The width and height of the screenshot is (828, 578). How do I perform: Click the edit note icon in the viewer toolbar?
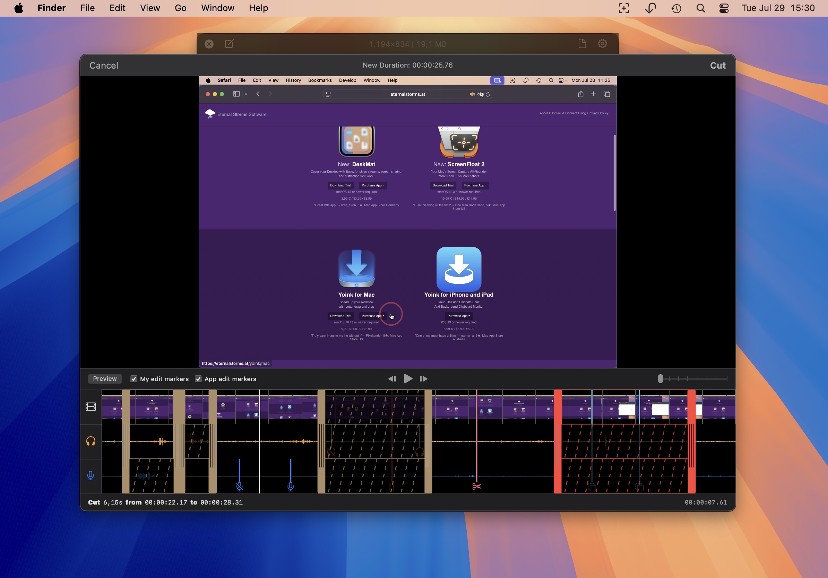229,44
